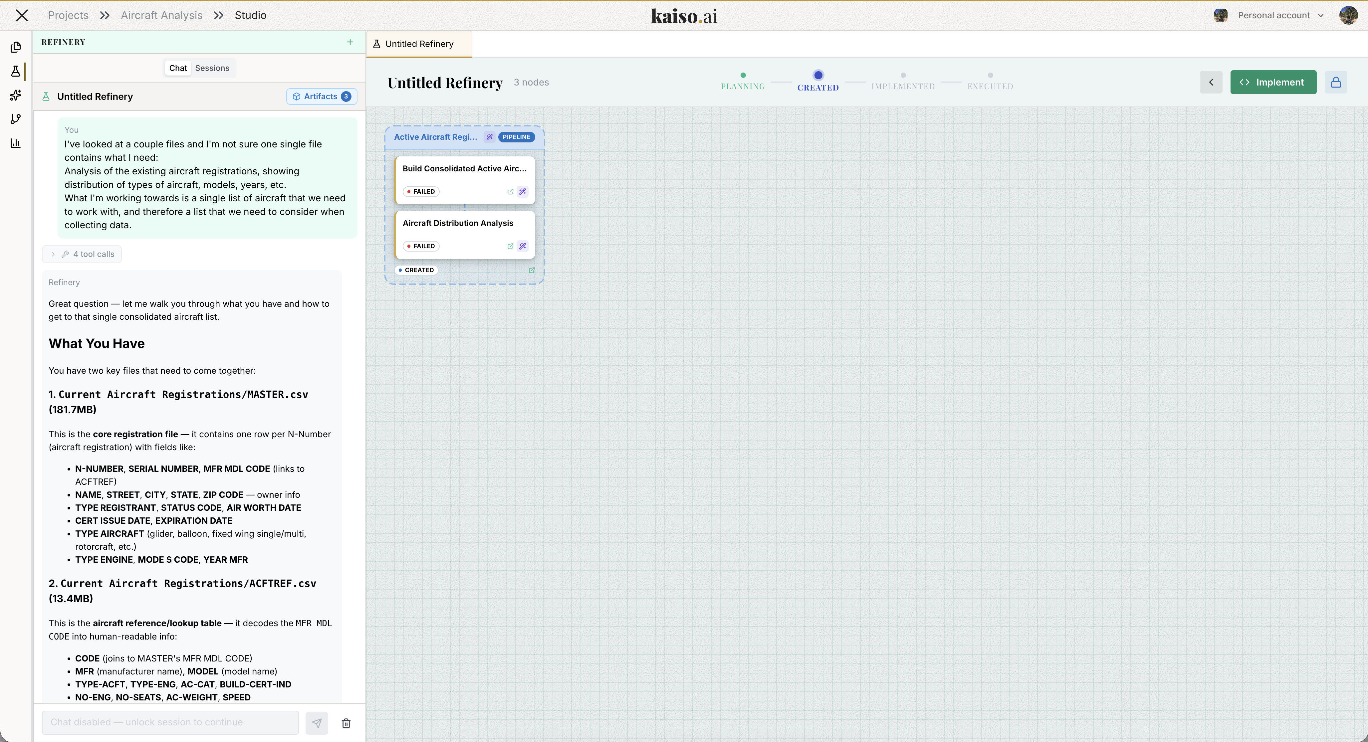This screenshot has width=1368, height=742.
Task: Open the Artifacts 3 button
Action: tap(321, 96)
